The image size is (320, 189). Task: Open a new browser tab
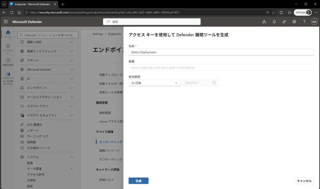(x=62, y=4)
